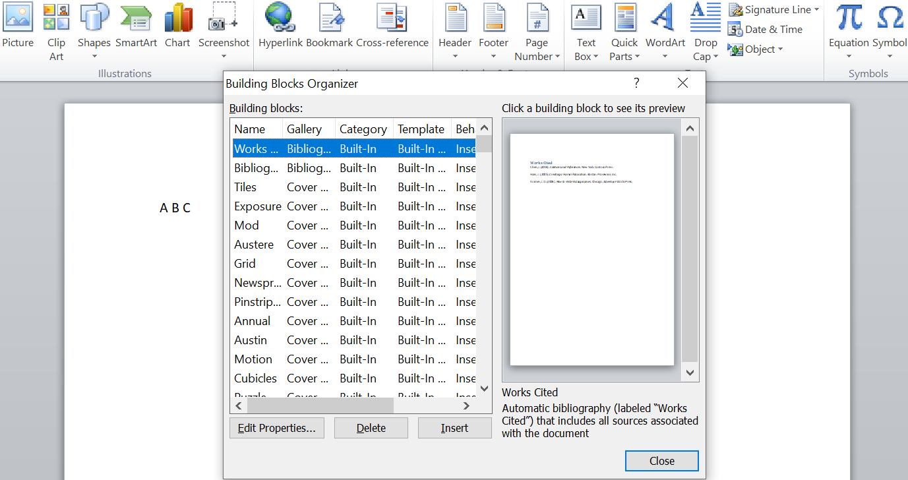The width and height of the screenshot is (908, 480).
Task: Close the dialog with the X button
Action: [682, 83]
